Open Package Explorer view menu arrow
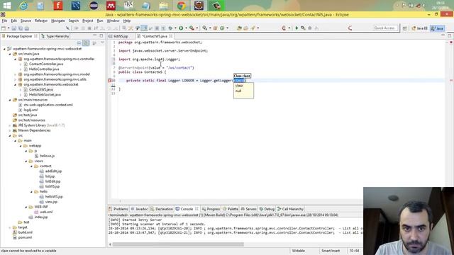Viewport: 454px width, 255px height. 102,42
